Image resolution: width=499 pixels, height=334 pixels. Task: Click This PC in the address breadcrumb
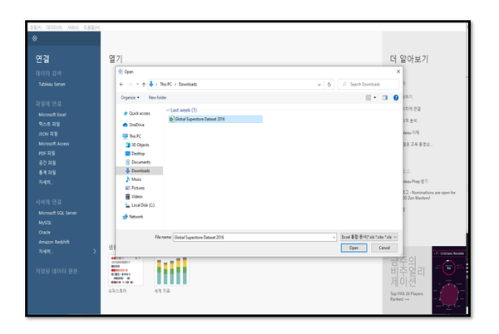pos(166,84)
